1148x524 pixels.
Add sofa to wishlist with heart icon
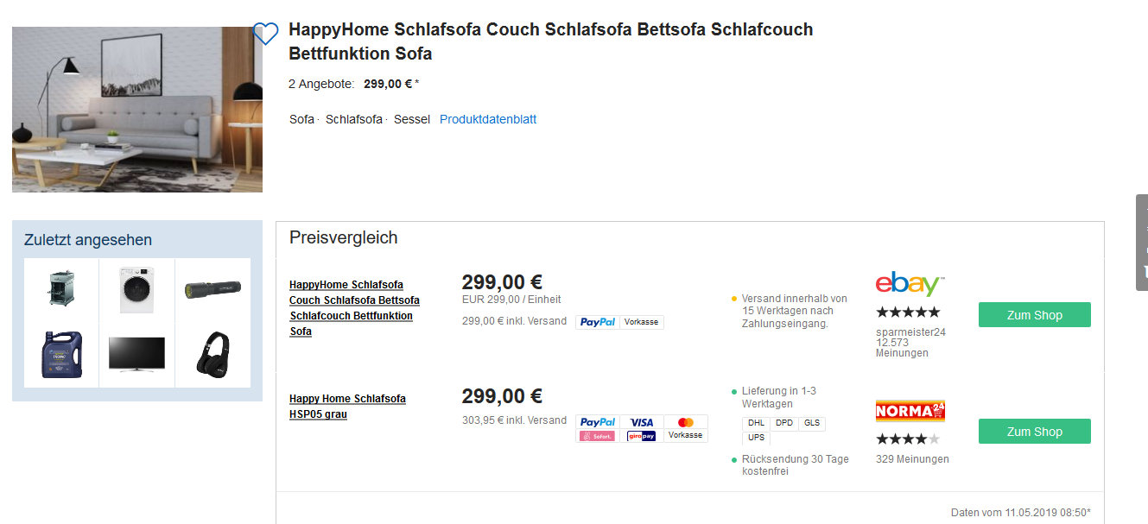265,34
